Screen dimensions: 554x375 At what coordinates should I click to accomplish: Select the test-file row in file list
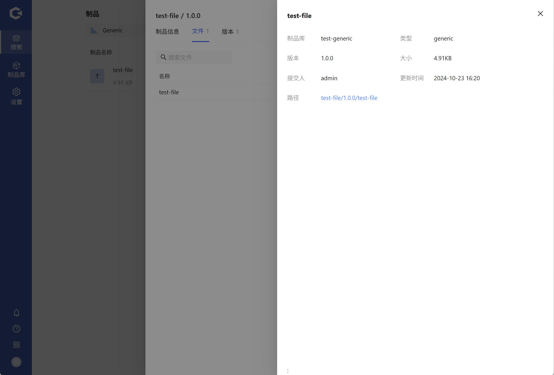click(x=169, y=92)
